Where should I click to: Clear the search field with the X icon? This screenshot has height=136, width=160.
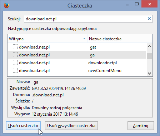[x=149, y=19]
